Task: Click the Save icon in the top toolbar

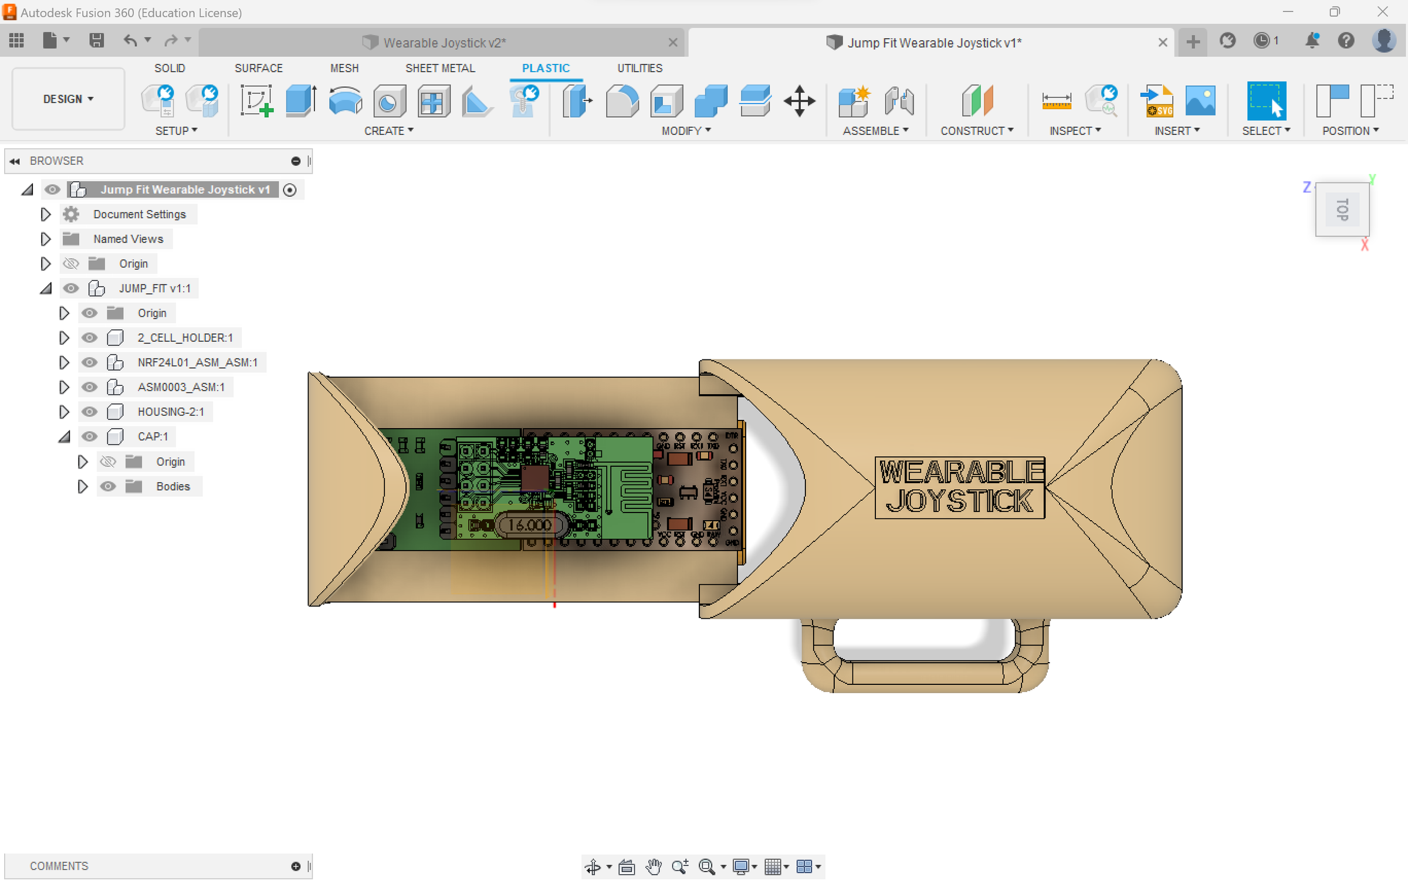Action: coord(96,40)
